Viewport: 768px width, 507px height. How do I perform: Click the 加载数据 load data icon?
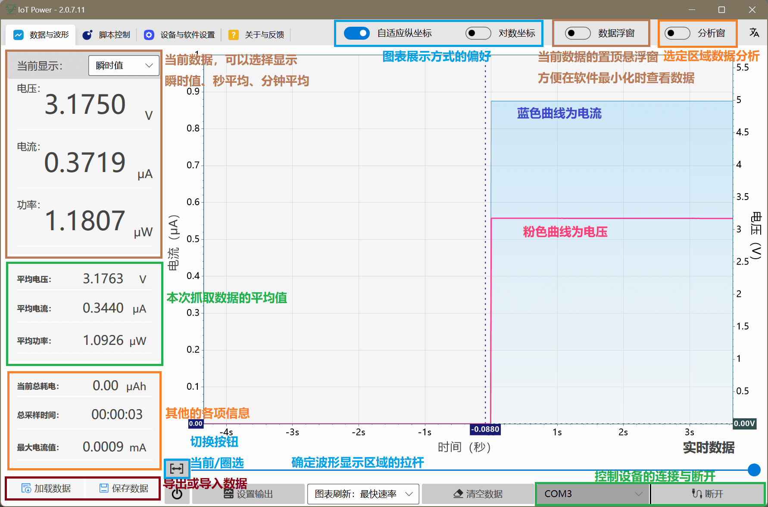click(26, 488)
